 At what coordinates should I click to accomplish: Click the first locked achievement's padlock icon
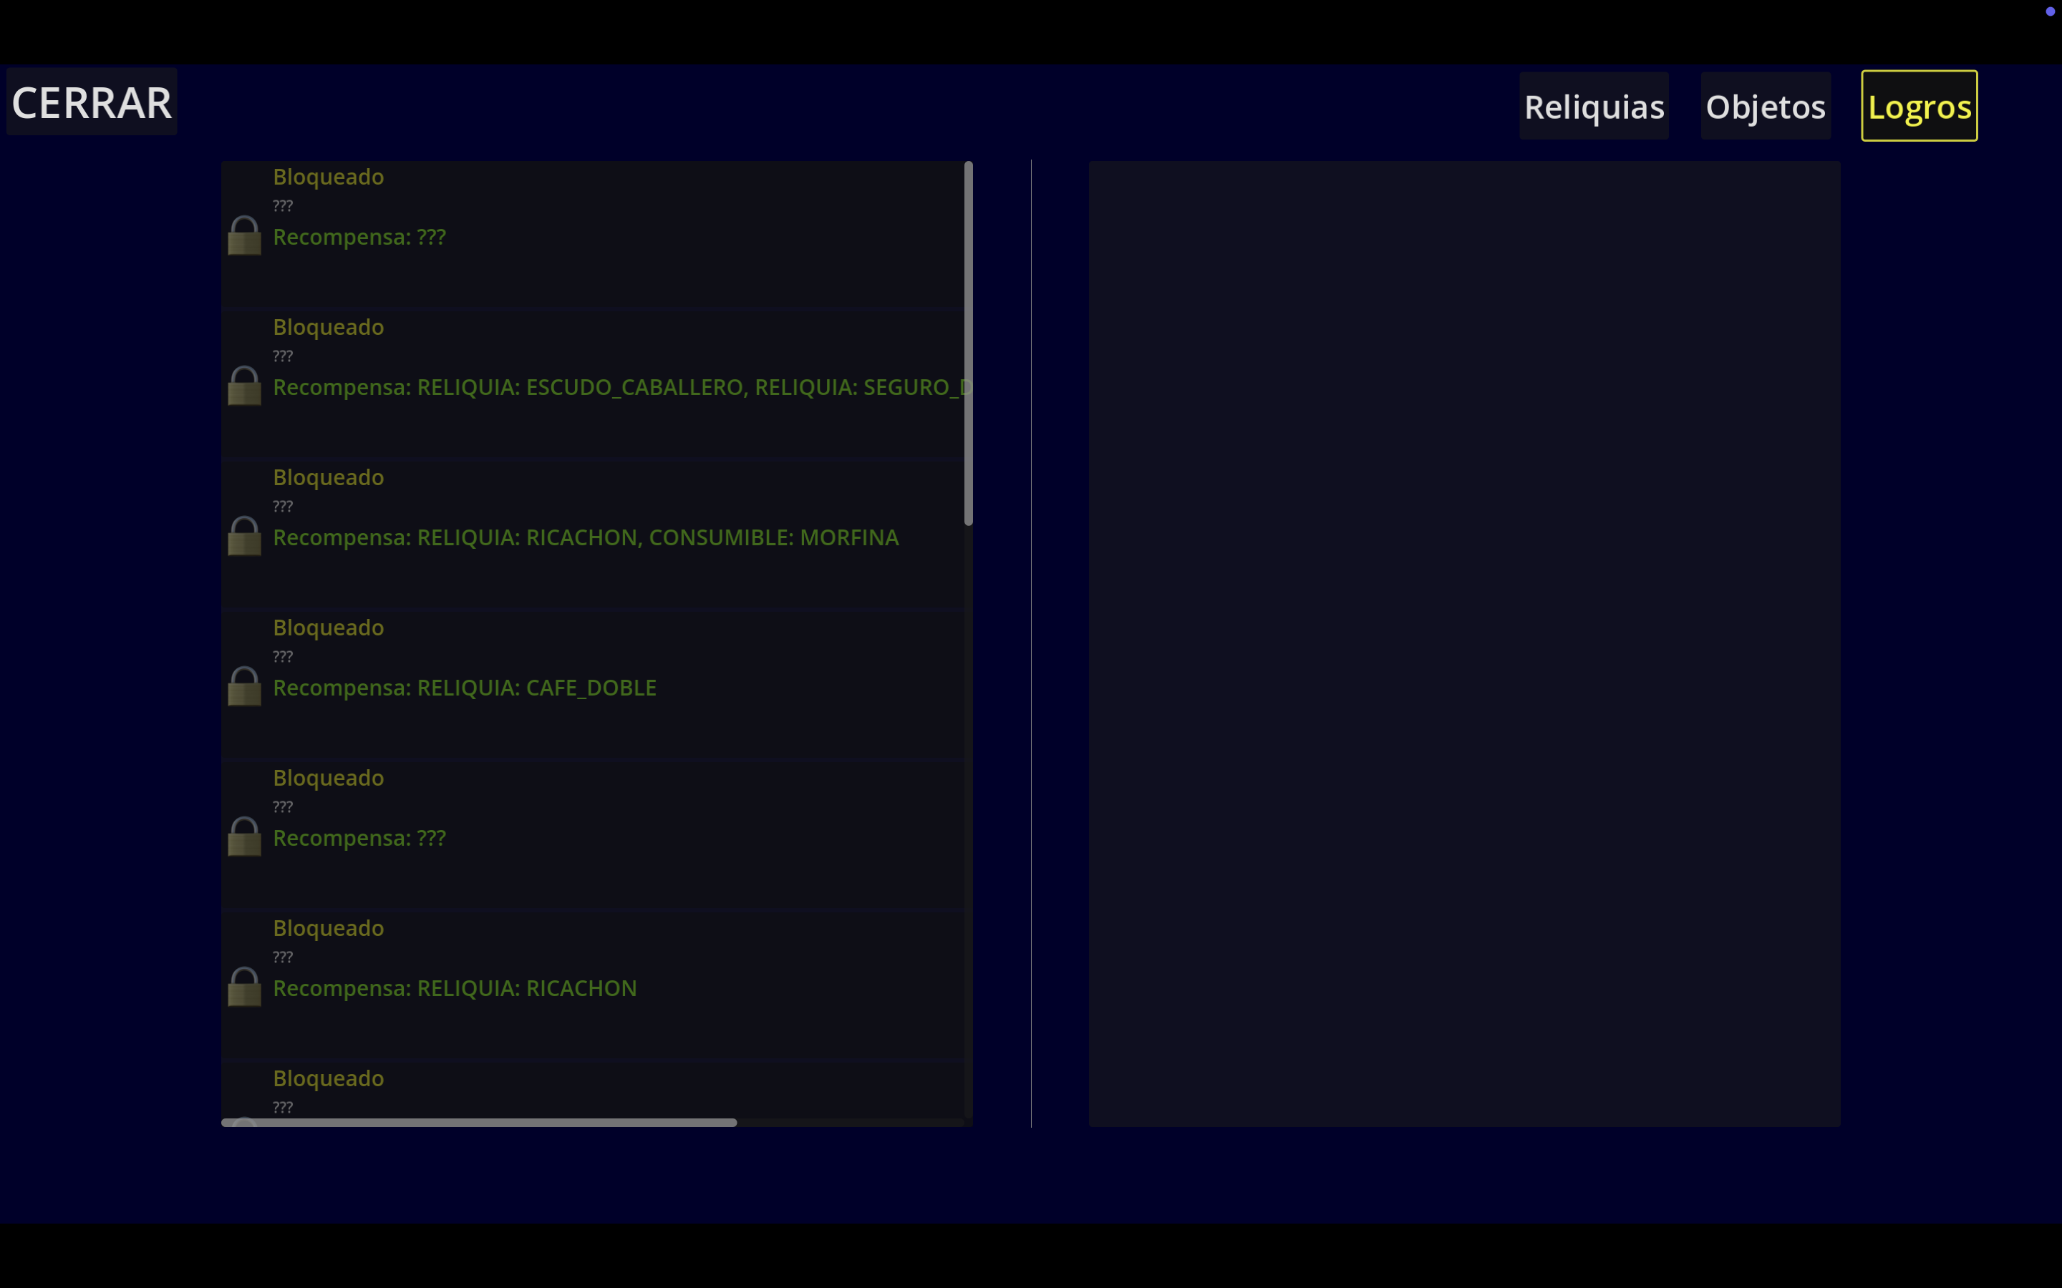245,236
